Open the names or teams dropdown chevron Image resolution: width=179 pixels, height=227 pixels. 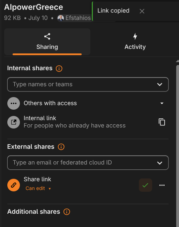pyautogui.click(x=159, y=85)
